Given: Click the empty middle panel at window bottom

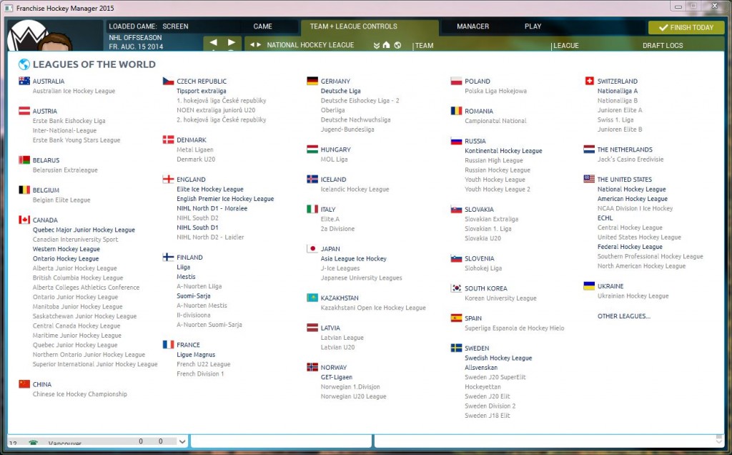Looking at the screenshot, I should 282,441.
